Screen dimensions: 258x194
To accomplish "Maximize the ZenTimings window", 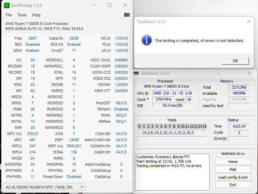I will coord(110,5).
